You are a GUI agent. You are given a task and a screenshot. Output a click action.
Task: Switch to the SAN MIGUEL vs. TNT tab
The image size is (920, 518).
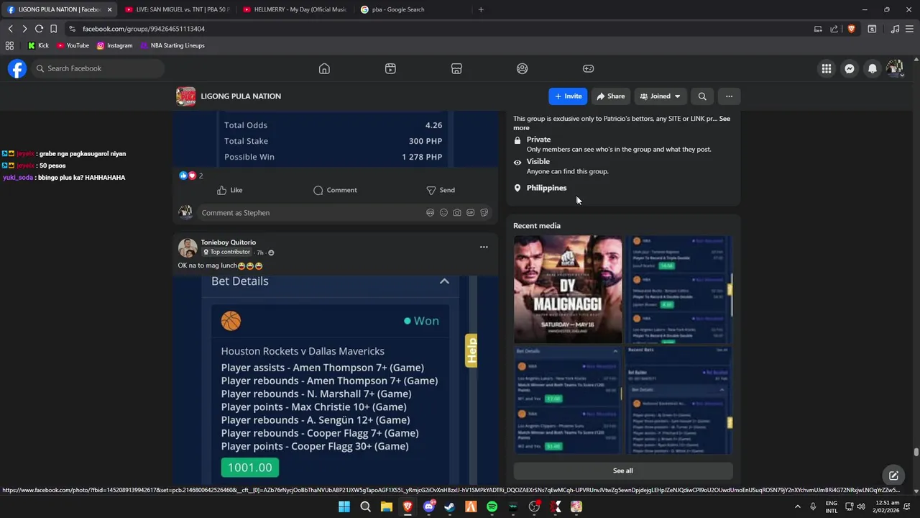(x=177, y=9)
